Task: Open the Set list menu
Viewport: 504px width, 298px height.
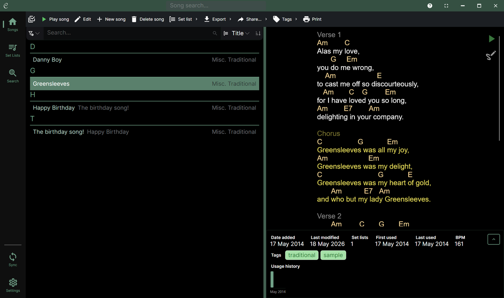Action: (x=184, y=19)
